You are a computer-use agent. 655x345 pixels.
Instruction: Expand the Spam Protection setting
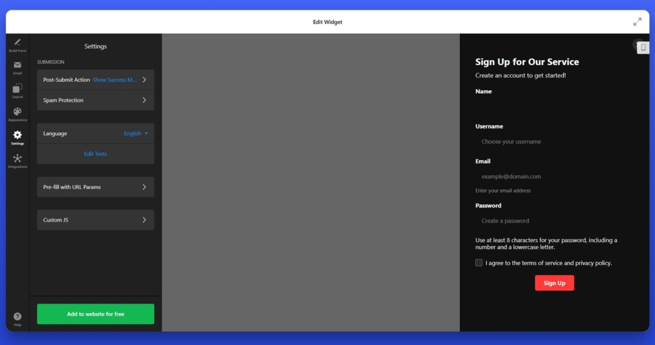(x=95, y=100)
